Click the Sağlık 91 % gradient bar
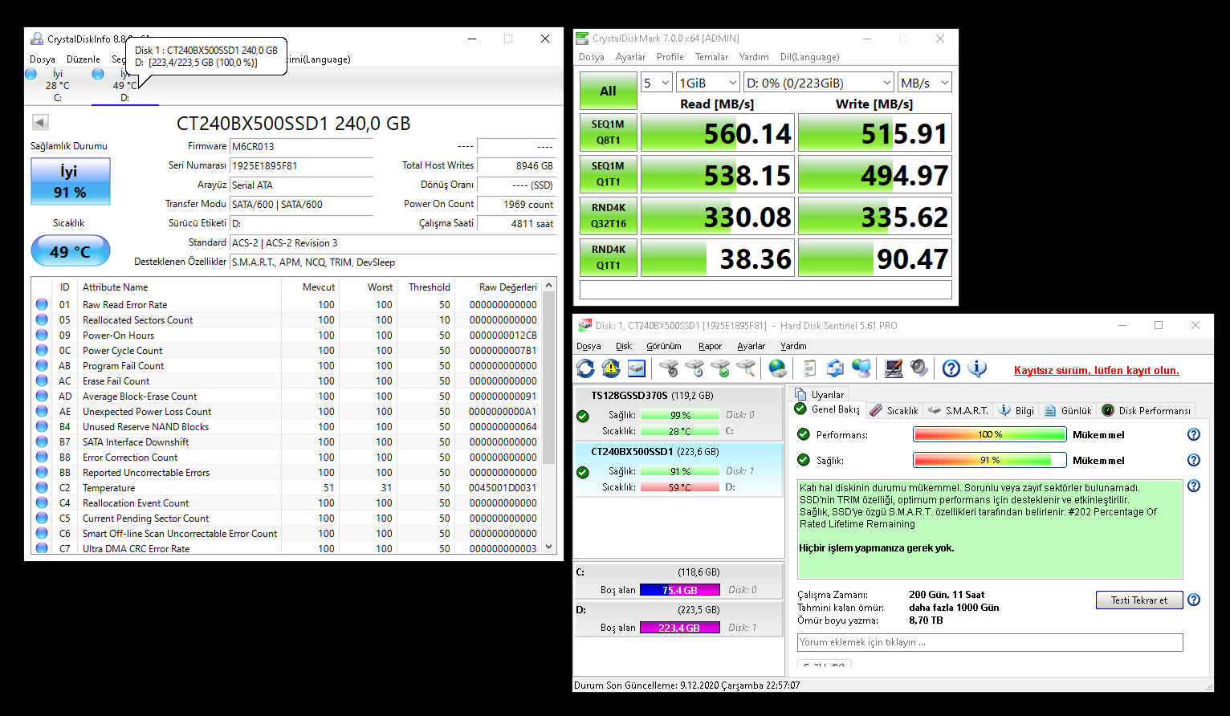The width and height of the screenshot is (1230, 716). [989, 460]
